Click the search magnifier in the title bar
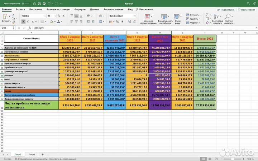Screen dimensions: 258x161 click(x=248, y=4)
